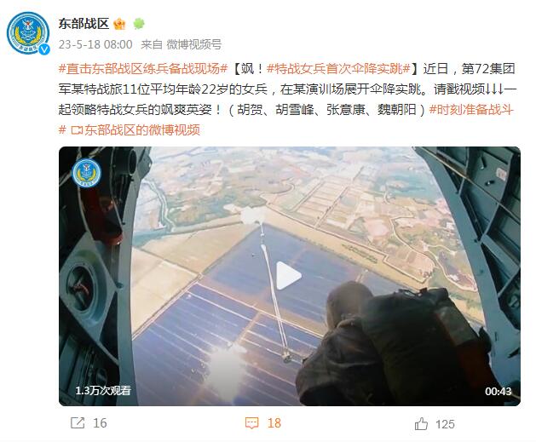Image resolution: width=536 pixels, height=442 pixels.
Task: Open hashtag 特战女兵首次伞降实跳
Action: click(x=338, y=69)
